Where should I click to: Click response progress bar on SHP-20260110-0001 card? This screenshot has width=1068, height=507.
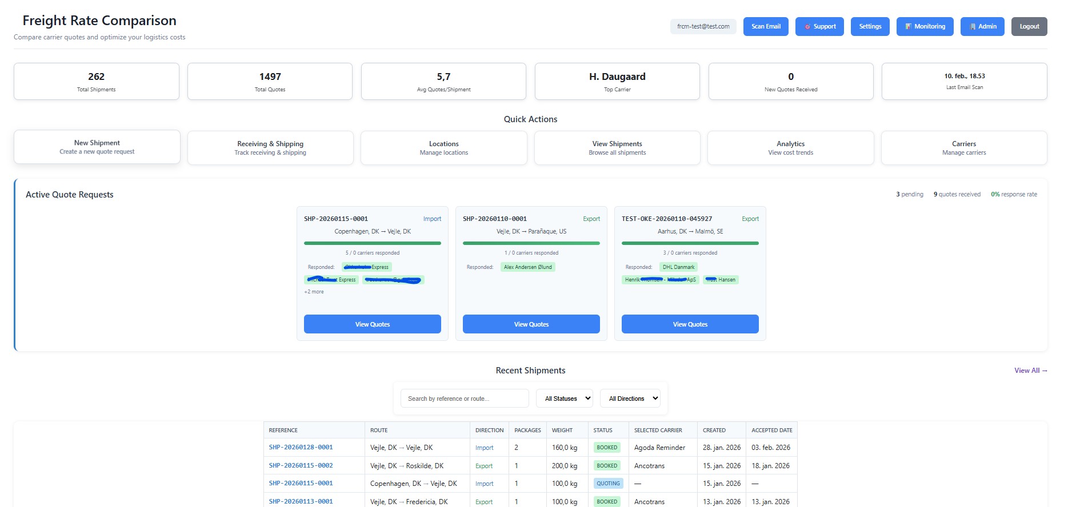pyautogui.click(x=531, y=243)
